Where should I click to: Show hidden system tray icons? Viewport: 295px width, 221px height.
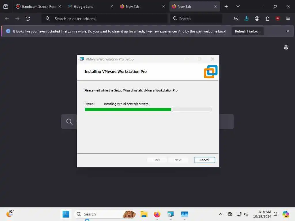[221, 214]
